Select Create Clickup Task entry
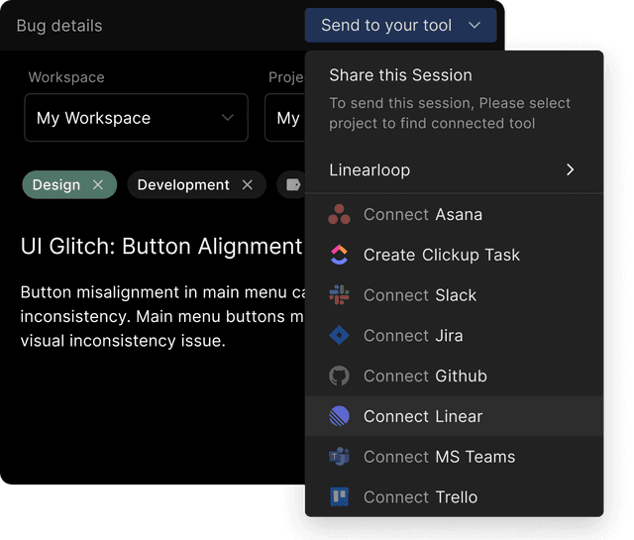Viewport: 634px width, 540px height. pos(454,255)
